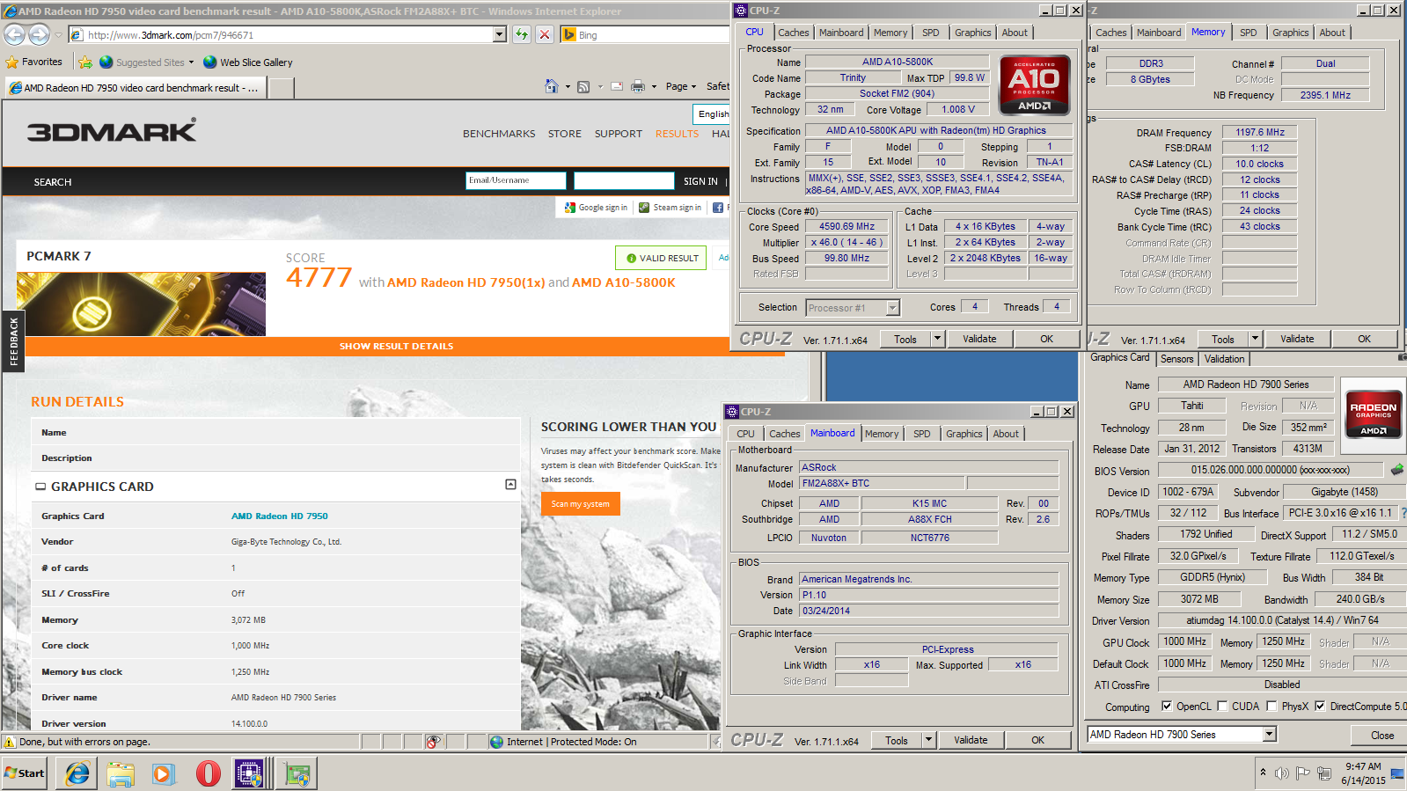Open Sensors tab in GPU-Z
This screenshot has width=1407, height=791.
pos(1176,359)
